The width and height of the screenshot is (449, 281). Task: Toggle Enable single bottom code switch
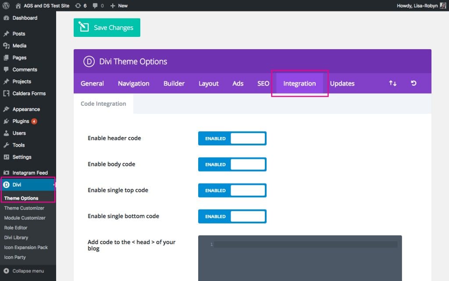click(x=232, y=216)
